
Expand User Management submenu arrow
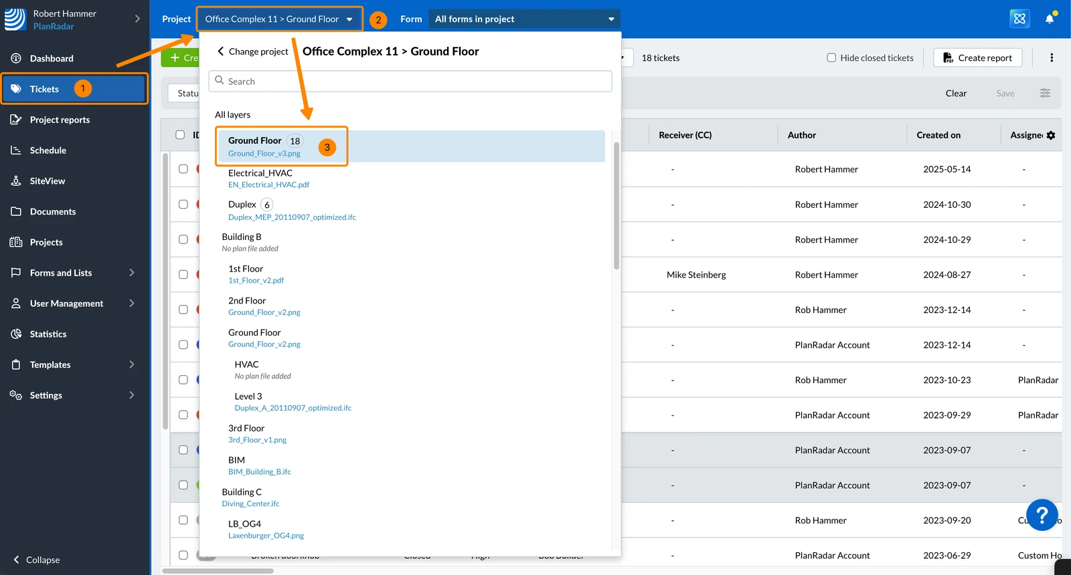pos(132,304)
